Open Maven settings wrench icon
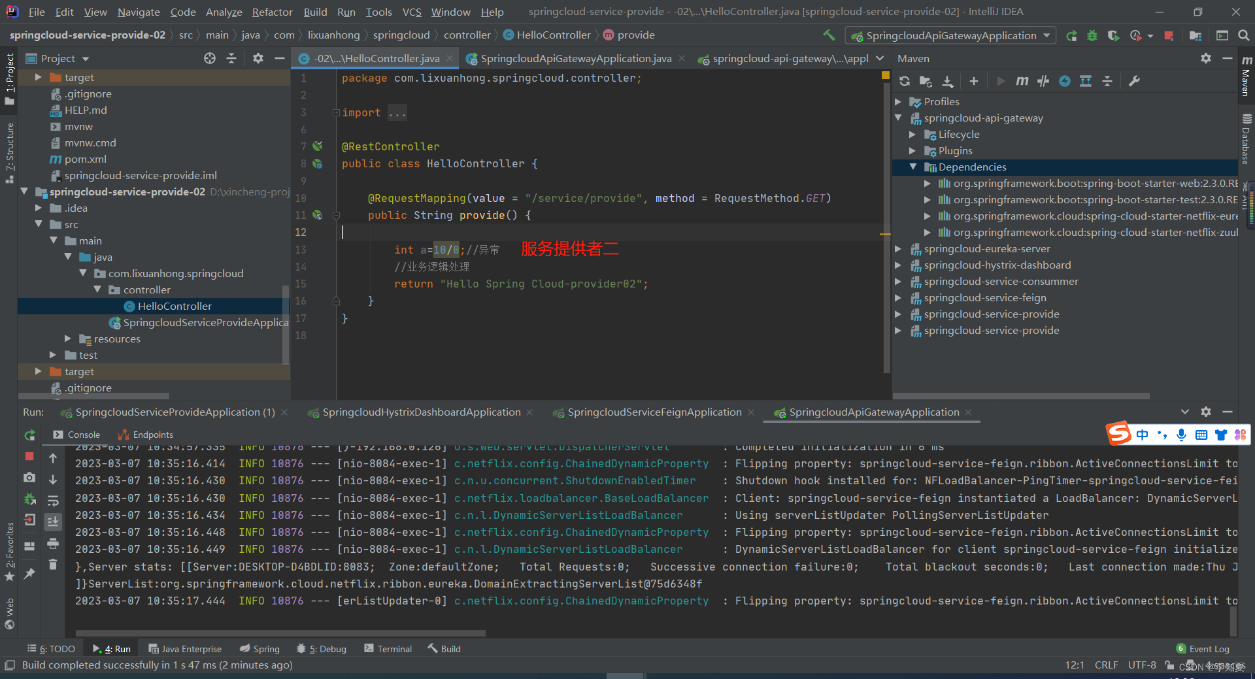This screenshot has height=679, width=1255. [x=1134, y=81]
